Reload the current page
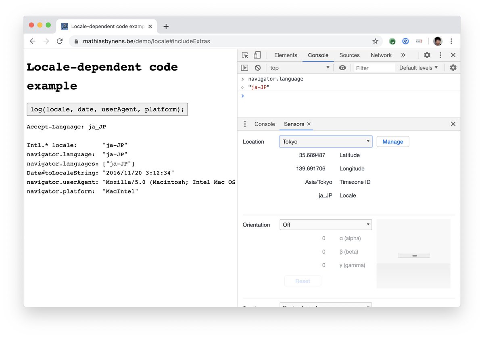This screenshot has height=338, width=484. coord(60,41)
